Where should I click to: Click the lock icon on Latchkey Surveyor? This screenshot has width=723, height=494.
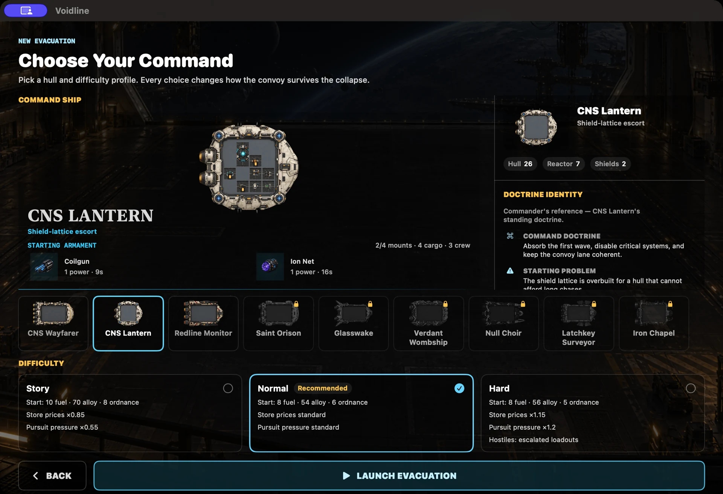pyautogui.click(x=594, y=304)
